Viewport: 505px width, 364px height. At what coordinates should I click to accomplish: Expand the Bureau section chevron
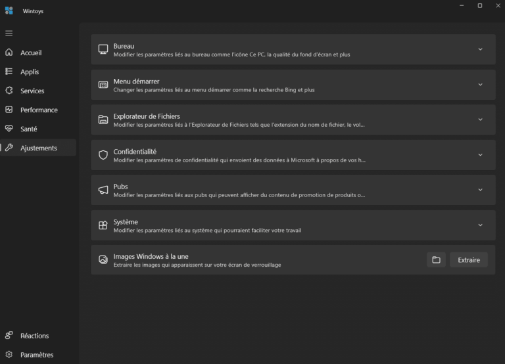point(480,49)
